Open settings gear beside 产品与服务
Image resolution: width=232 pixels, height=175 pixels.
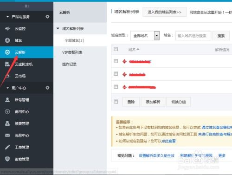point(47,17)
